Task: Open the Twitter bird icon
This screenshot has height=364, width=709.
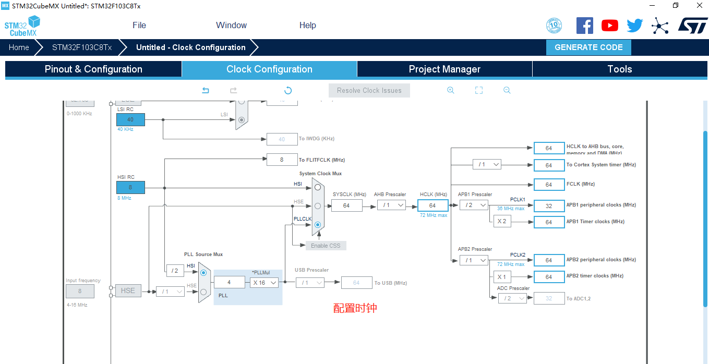Action: 635,26
